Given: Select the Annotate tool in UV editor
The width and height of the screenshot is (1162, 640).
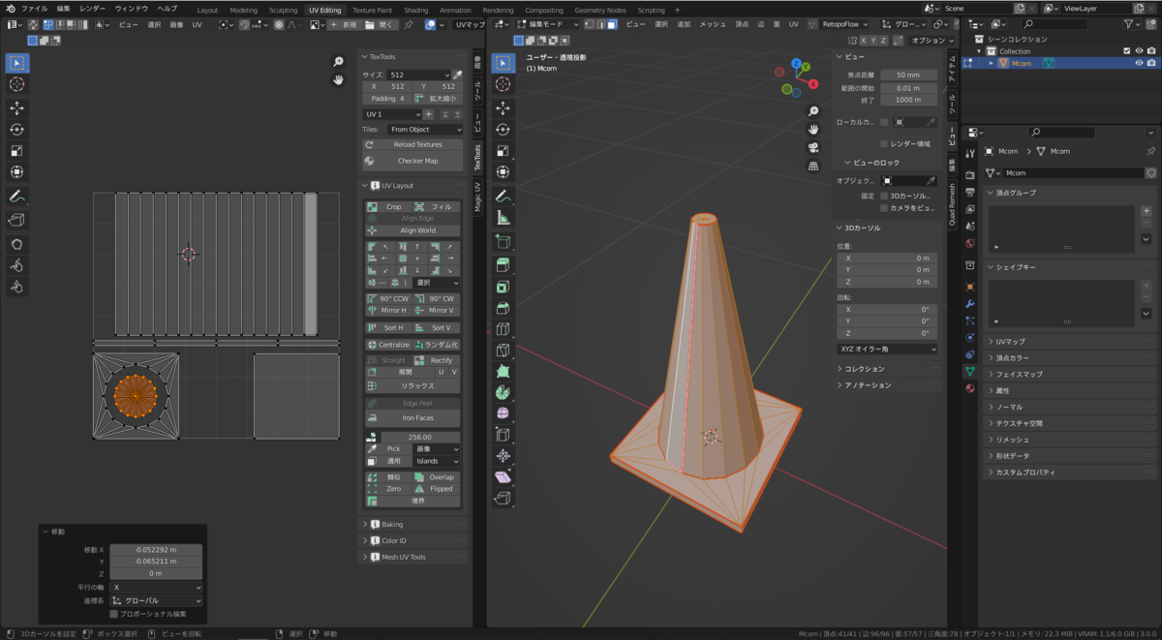Looking at the screenshot, I should pos(17,197).
